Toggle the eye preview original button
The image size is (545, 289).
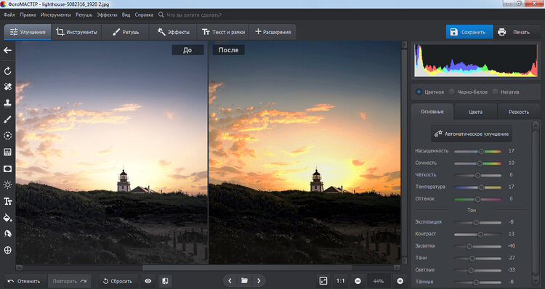148,281
